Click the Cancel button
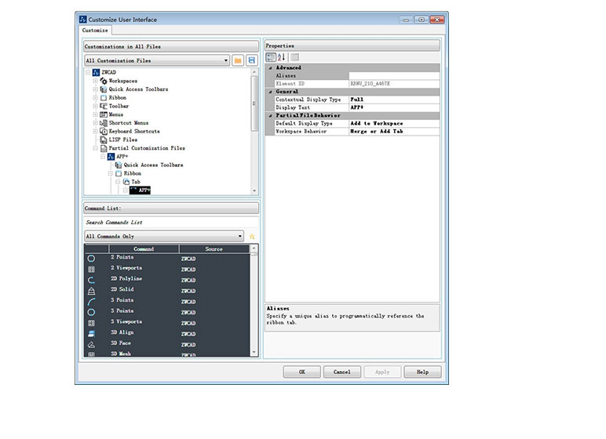The image size is (606, 439). 342,372
